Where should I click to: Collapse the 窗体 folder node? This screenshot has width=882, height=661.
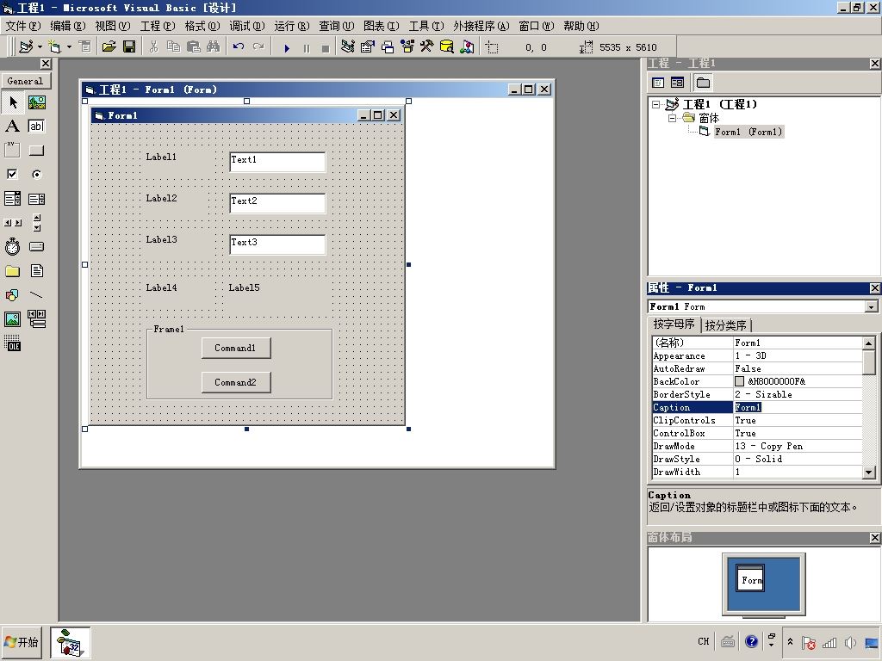(672, 118)
